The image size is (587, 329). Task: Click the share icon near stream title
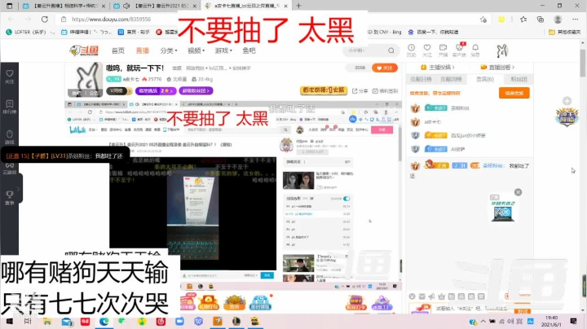pyautogui.click(x=360, y=91)
